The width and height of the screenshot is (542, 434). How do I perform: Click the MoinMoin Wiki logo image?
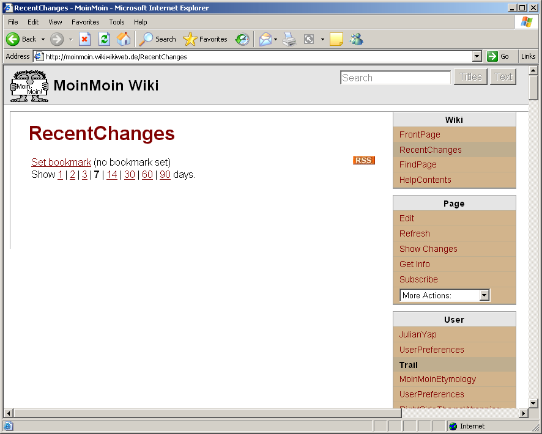pyautogui.click(x=29, y=86)
